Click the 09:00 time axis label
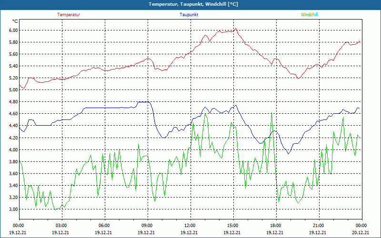Screen dimensions: 381x238 coord(148,225)
